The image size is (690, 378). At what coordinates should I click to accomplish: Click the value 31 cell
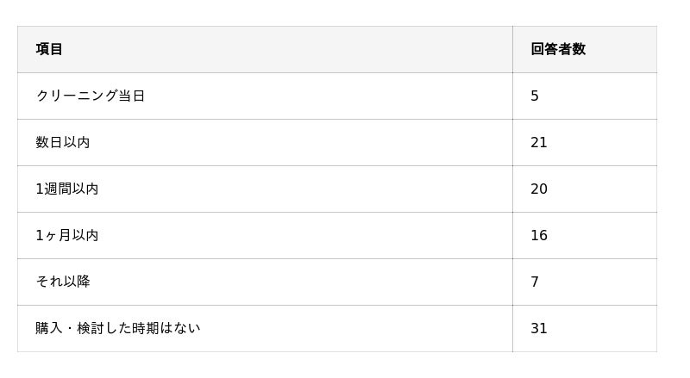pos(539,329)
